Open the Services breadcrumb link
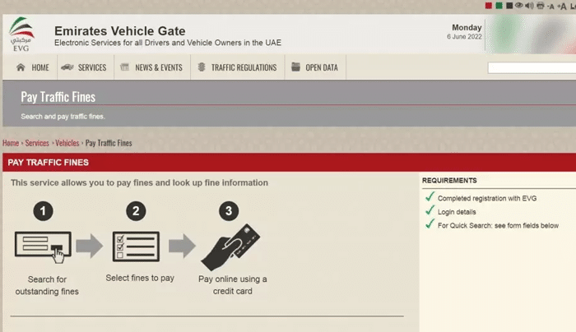Image resolution: width=576 pixels, height=332 pixels. click(37, 143)
